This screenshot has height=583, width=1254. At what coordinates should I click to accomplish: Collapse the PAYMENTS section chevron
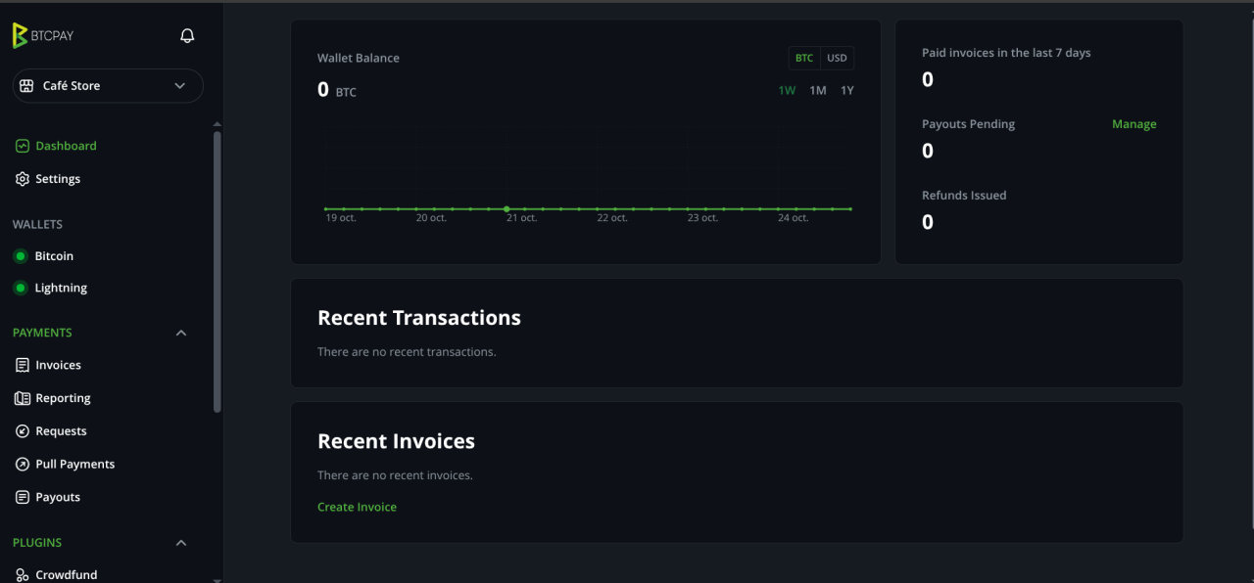(180, 333)
